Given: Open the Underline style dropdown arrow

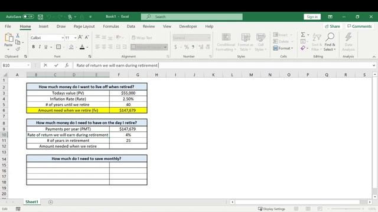Looking at the screenshot, I should tap(51, 47).
